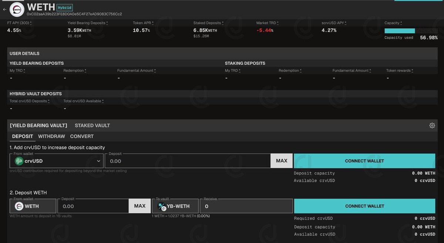The image size is (444, 243).
Task: Click the STAKING DEPOSITS heading
Action: pyautogui.click(x=245, y=64)
